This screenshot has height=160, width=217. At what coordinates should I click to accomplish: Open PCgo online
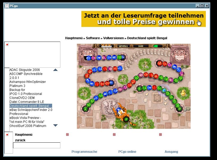(x=127, y=152)
